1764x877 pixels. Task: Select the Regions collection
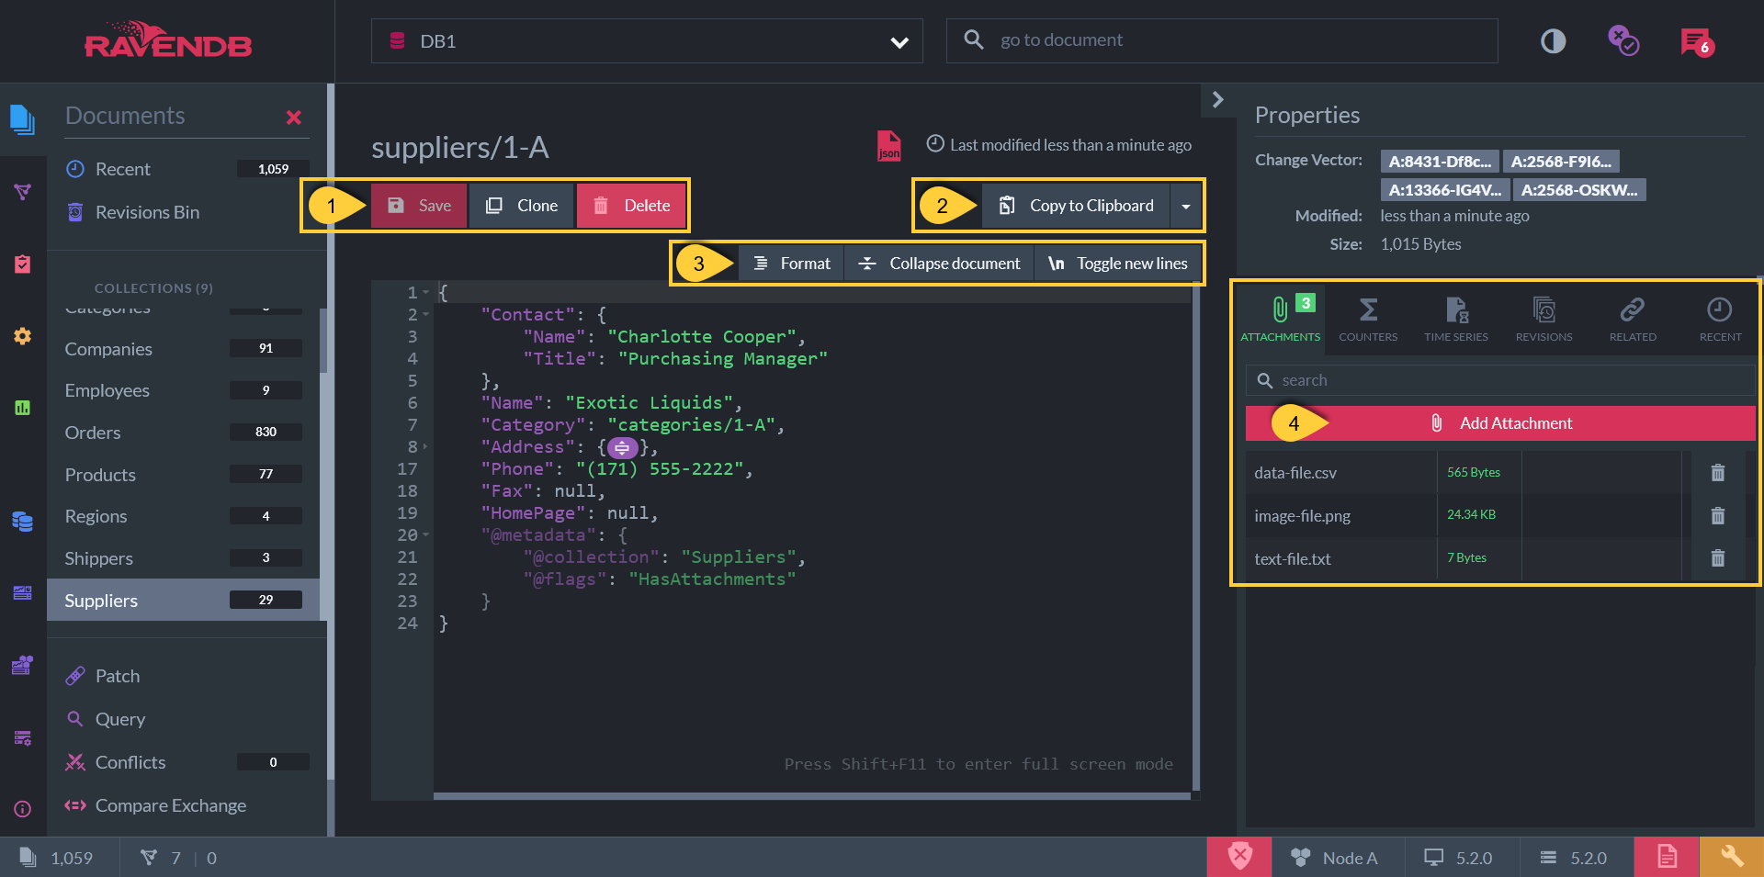tap(184, 516)
